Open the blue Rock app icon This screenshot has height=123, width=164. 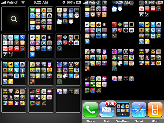[71, 10]
